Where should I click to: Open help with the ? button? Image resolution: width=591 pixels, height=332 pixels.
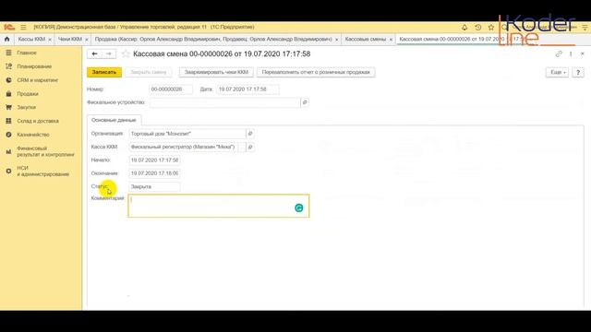(x=578, y=72)
